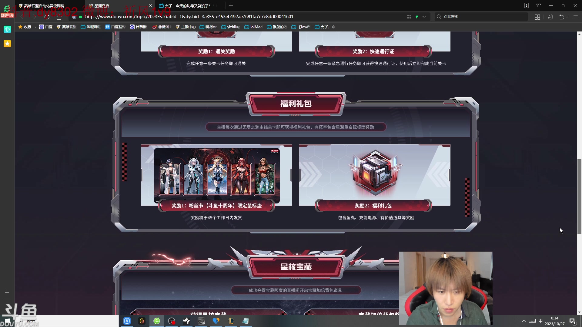
Task: Open the mechanical cube gift pack image
Action: (375, 173)
